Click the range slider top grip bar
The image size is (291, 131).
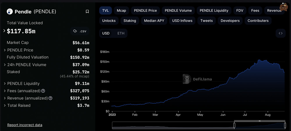[260, 121]
